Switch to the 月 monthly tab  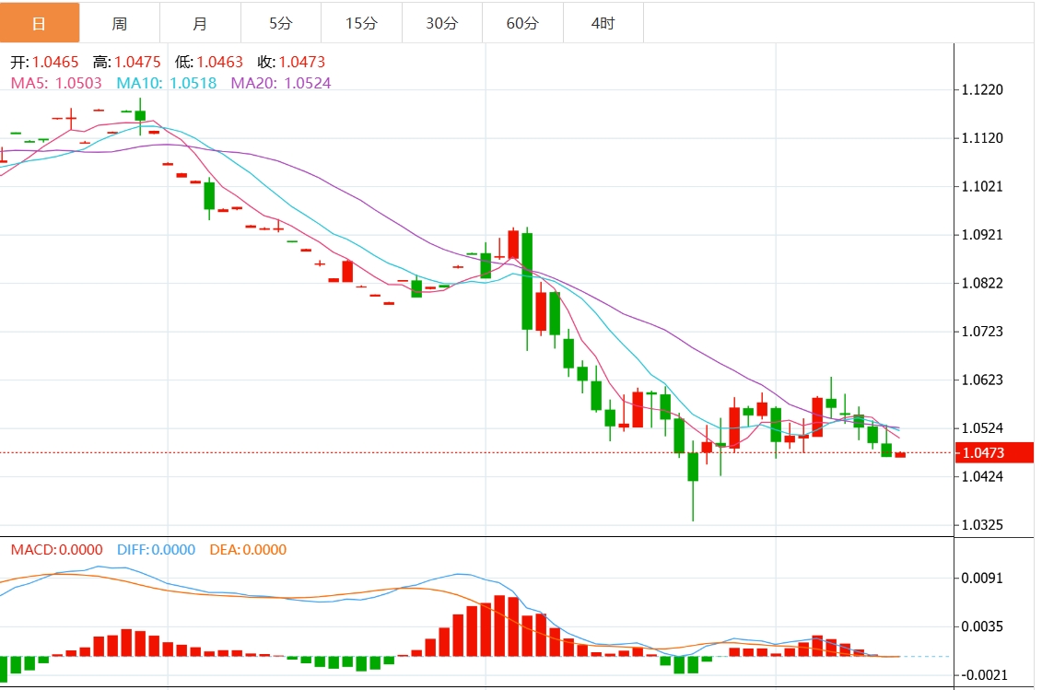pos(200,23)
